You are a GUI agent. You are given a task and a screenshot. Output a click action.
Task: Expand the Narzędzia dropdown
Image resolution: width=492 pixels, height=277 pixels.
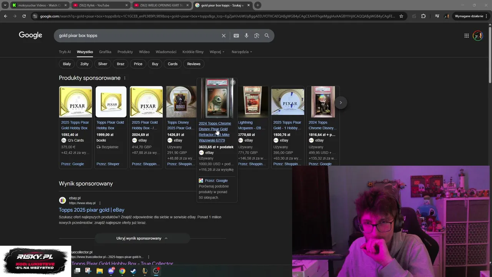click(x=242, y=52)
